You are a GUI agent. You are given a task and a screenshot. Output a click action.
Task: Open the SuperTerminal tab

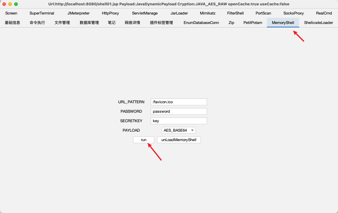tap(42, 13)
